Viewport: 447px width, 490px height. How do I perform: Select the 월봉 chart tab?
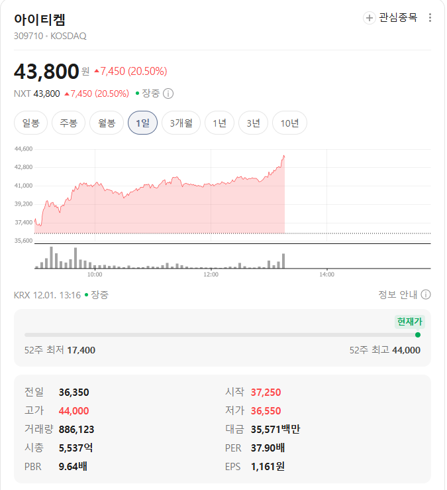[107, 123]
